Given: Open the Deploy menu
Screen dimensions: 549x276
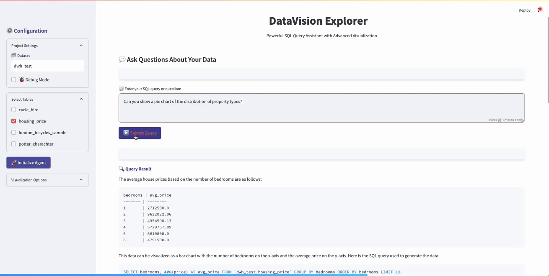Looking at the screenshot, I should click(524, 10).
